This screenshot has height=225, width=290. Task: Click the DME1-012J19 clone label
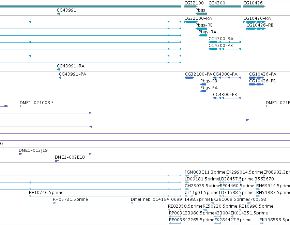33,150
